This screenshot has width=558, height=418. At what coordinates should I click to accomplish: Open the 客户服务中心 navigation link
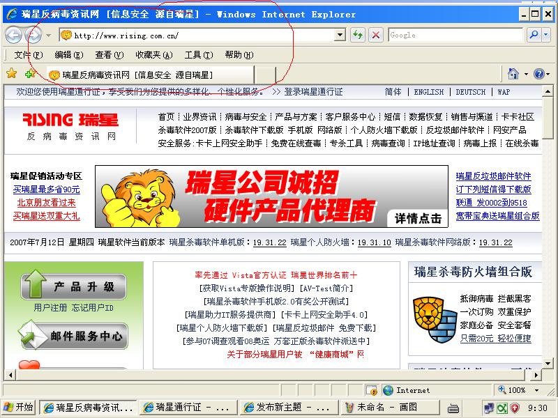(350, 117)
